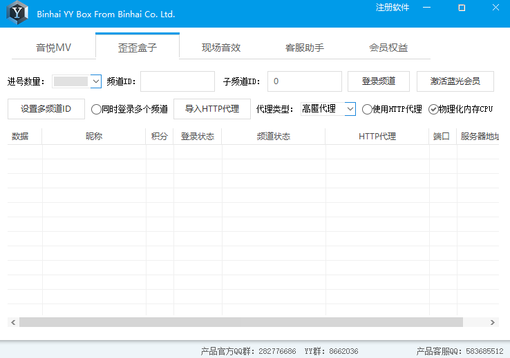Click the 激活蓝光会员 button

pos(455,81)
